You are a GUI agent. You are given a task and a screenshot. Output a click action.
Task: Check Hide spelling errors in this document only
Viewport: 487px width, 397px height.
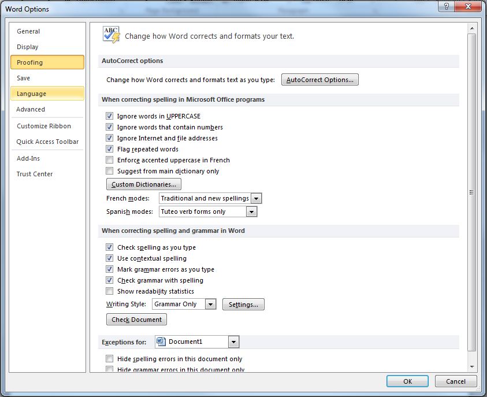click(x=109, y=358)
